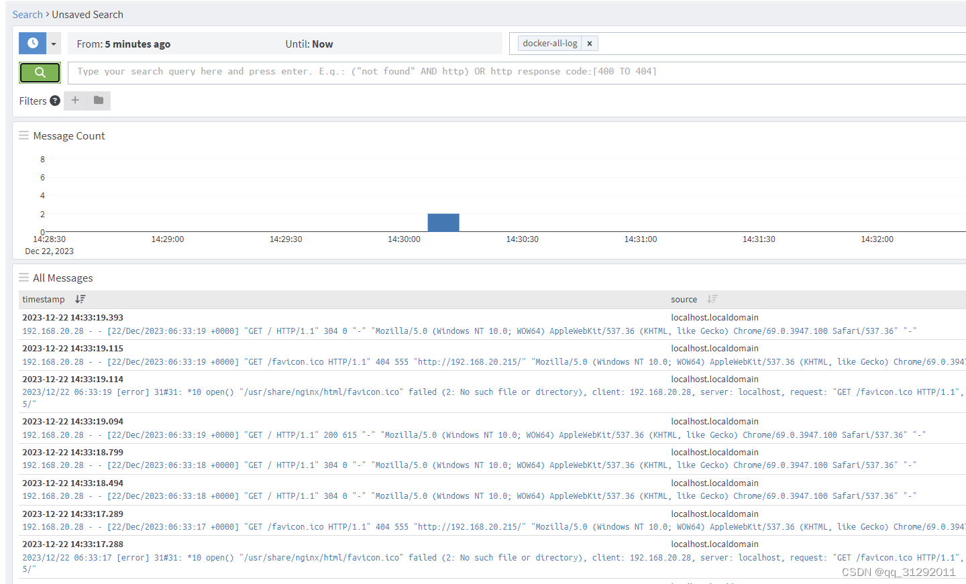Click the source column header
Image resolution: width=966 pixels, height=584 pixels.
(684, 300)
